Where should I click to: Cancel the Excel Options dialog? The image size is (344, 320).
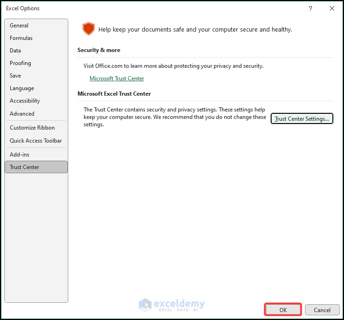click(322, 310)
